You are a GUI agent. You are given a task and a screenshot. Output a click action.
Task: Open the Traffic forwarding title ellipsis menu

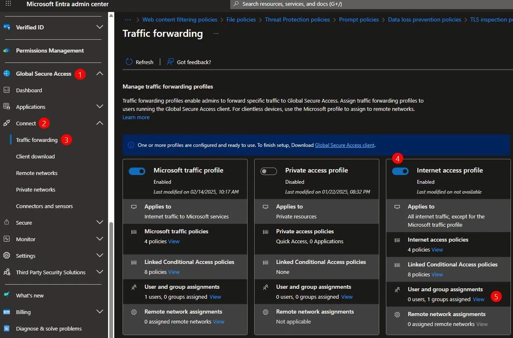click(216, 34)
